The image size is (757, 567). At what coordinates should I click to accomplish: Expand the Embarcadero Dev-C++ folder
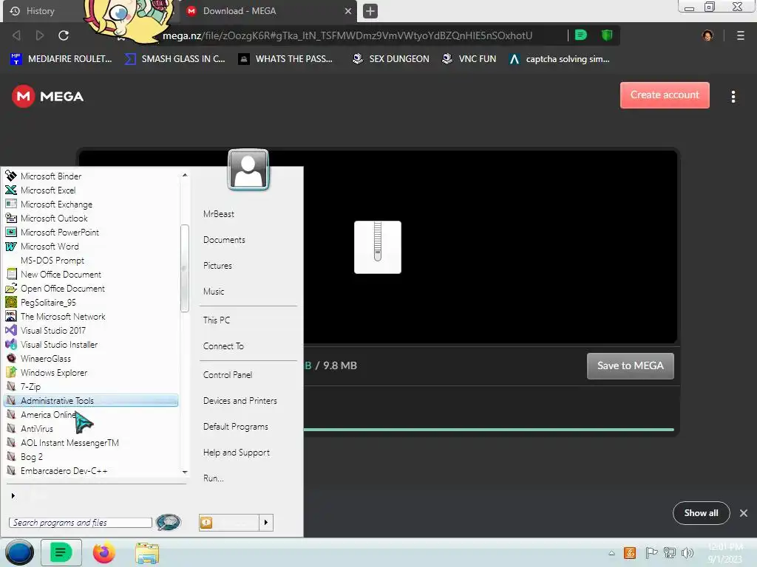pyautogui.click(x=64, y=471)
